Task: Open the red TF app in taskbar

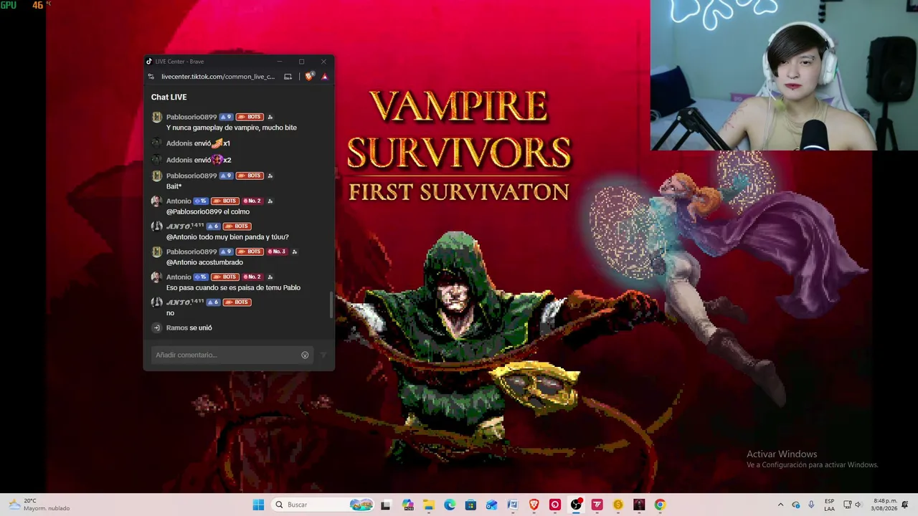Action: (x=597, y=505)
